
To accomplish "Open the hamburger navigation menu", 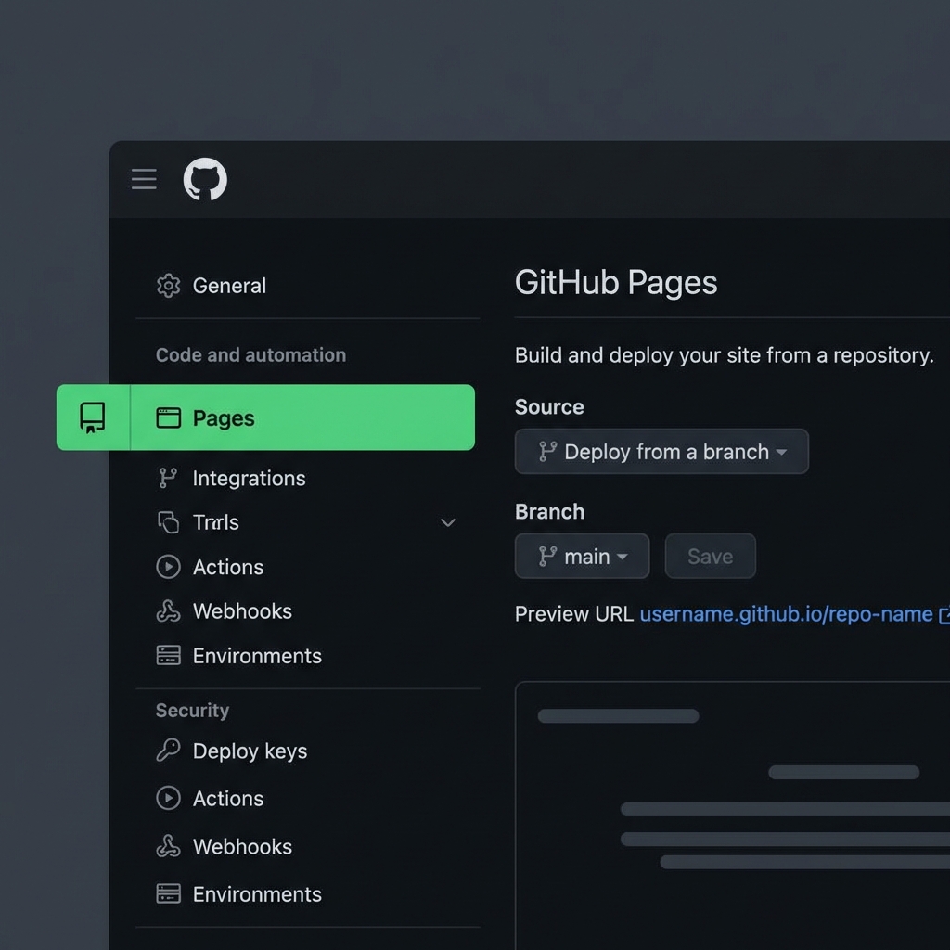I will tap(144, 179).
